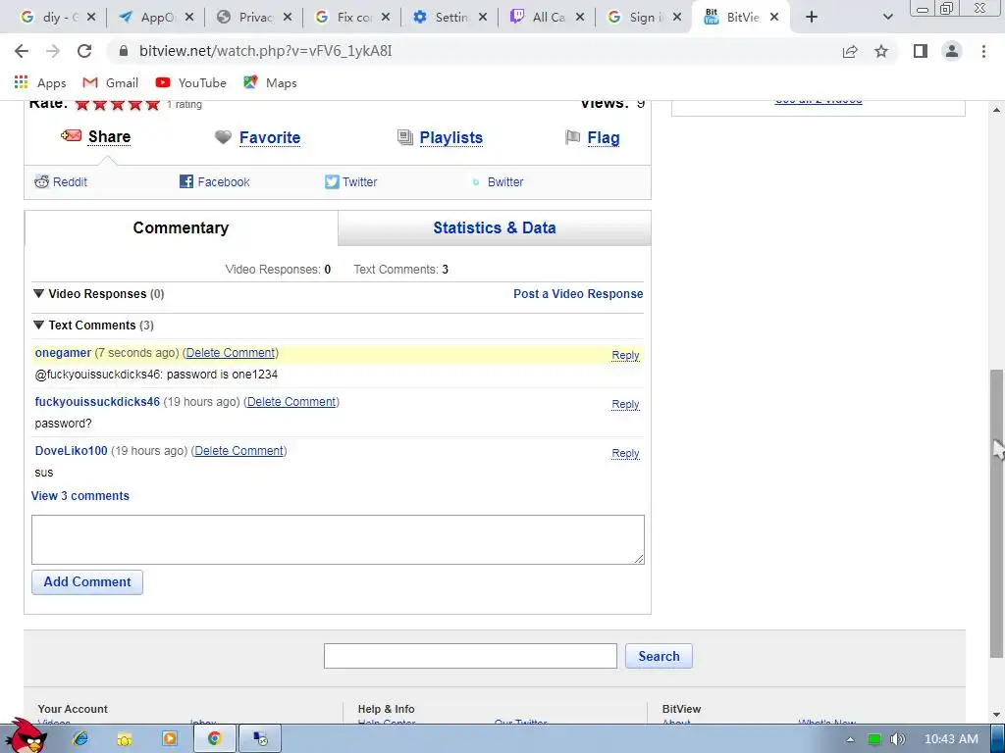The image size is (1005, 753).
Task: Delete DoveLiko100's comment
Action: coord(239,451)
